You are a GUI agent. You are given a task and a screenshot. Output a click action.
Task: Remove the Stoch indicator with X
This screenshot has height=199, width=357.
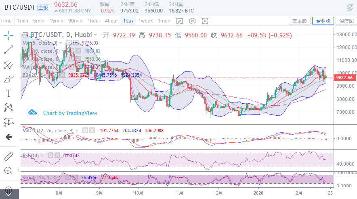(75, 177)
